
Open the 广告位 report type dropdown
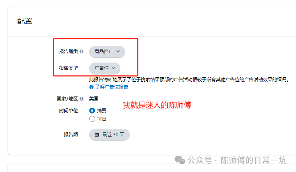click(105, 68)
